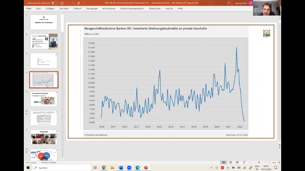Click the taskbar clock and date
The height and width of the screenshot is (171, 305).
pos(266,168)
